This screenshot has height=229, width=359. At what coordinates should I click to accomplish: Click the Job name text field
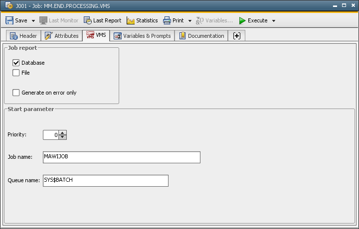121,157
